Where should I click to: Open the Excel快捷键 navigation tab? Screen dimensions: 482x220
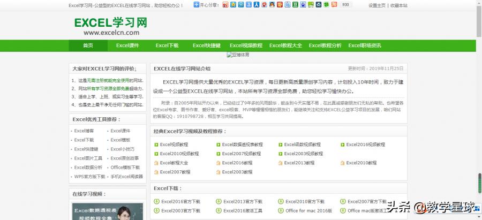[207, 45]
